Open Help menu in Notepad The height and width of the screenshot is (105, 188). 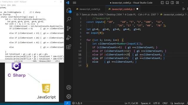click(x=14, y=5)
